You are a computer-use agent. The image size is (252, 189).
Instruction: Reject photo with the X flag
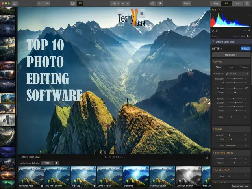point(114,157)
